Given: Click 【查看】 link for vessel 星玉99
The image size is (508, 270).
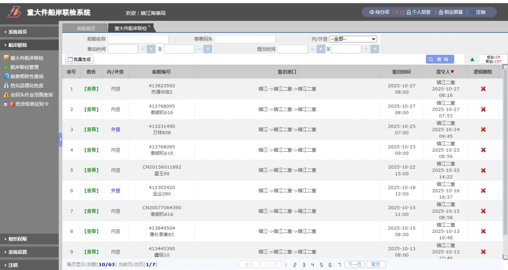Looking at the screenshot, I should pos(91,170).
